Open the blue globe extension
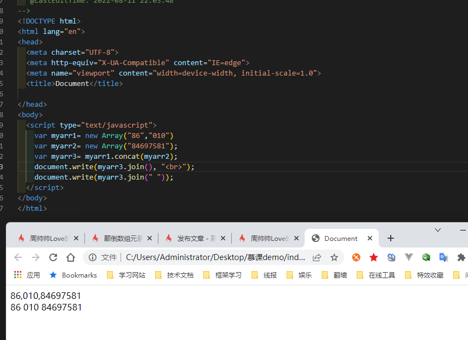 (x=391, y=257)
